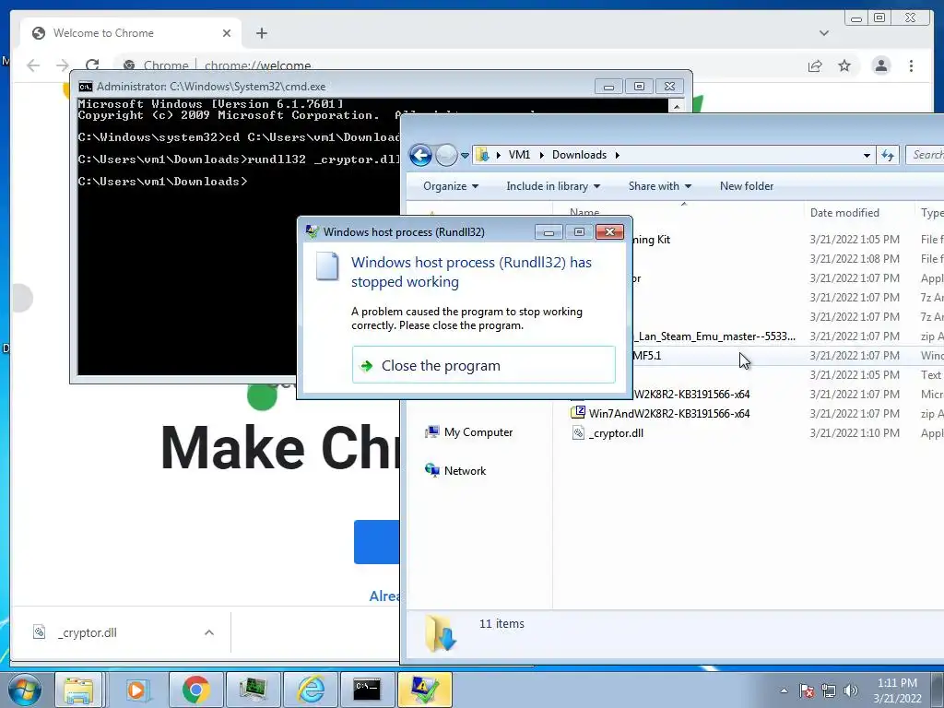Screen dimensions: 944x708
Task: Click cmd.exe window title bar icon
Action: pyautogui.click(x=86, y=87)
